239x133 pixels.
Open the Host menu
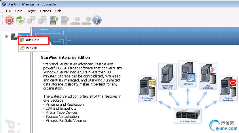click(18, 11)
